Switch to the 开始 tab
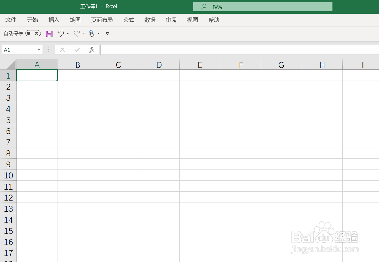This screenshot has width=379, height=262. [32, 20]
